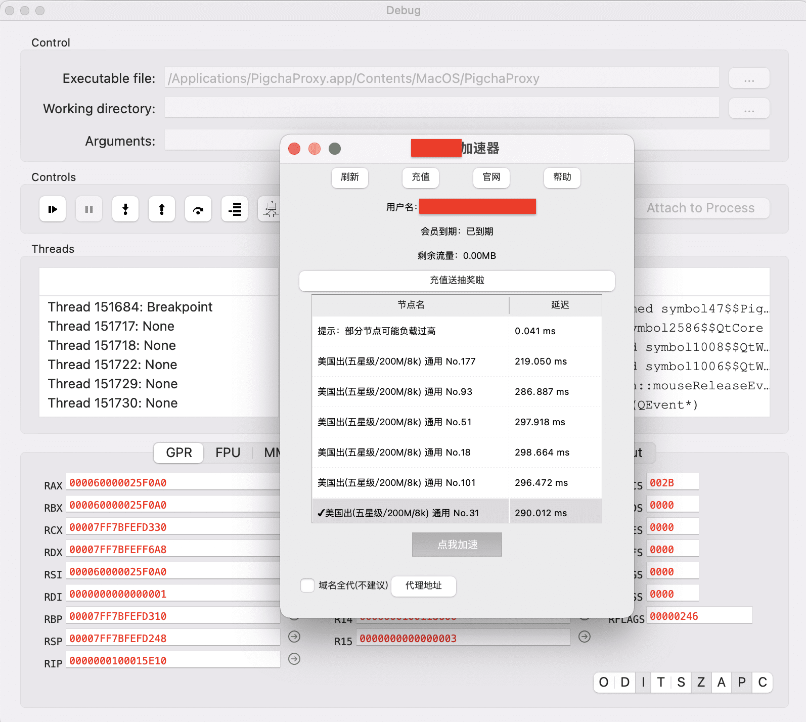Switch to the GPR register tab
The width and height of the screenshot is (806, 722).
coord(179,453)
